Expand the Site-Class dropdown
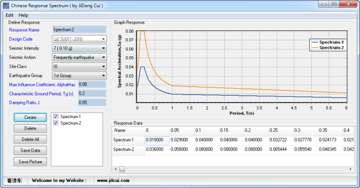360x188 pixels. [x=80, y=66]
